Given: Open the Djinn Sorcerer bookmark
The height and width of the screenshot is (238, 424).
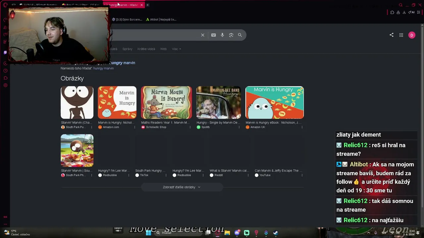Looking at the screenshot, I should click(127, 20).
